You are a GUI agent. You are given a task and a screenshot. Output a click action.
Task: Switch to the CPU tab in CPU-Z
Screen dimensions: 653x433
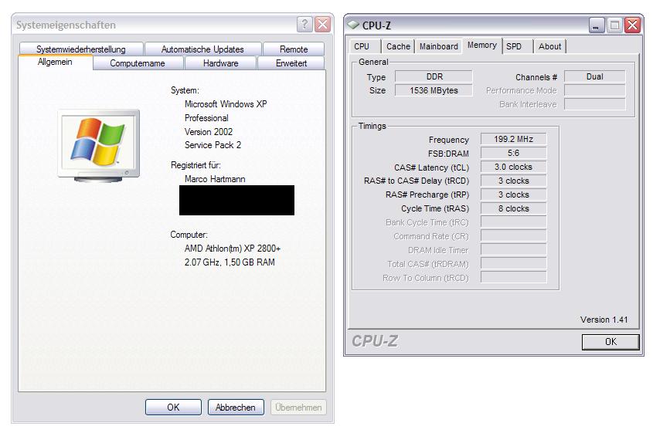click(x=362, y=46)
